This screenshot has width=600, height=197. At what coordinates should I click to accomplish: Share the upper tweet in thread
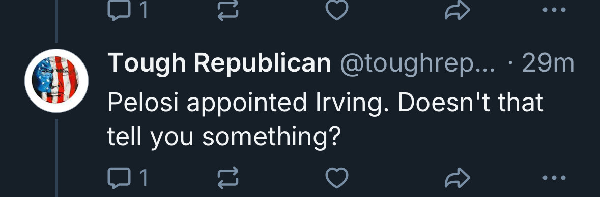tap(458, 10)
